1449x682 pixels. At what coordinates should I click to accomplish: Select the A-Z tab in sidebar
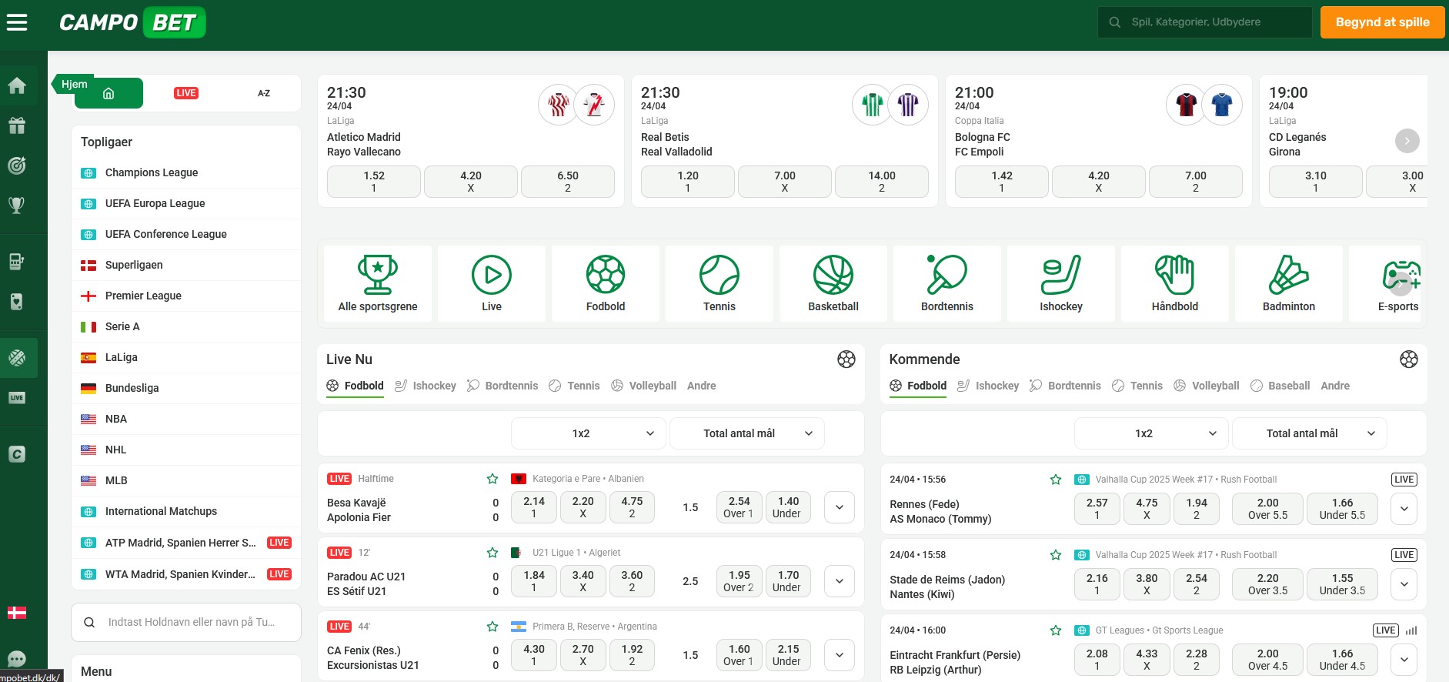[x=264, y=93]
